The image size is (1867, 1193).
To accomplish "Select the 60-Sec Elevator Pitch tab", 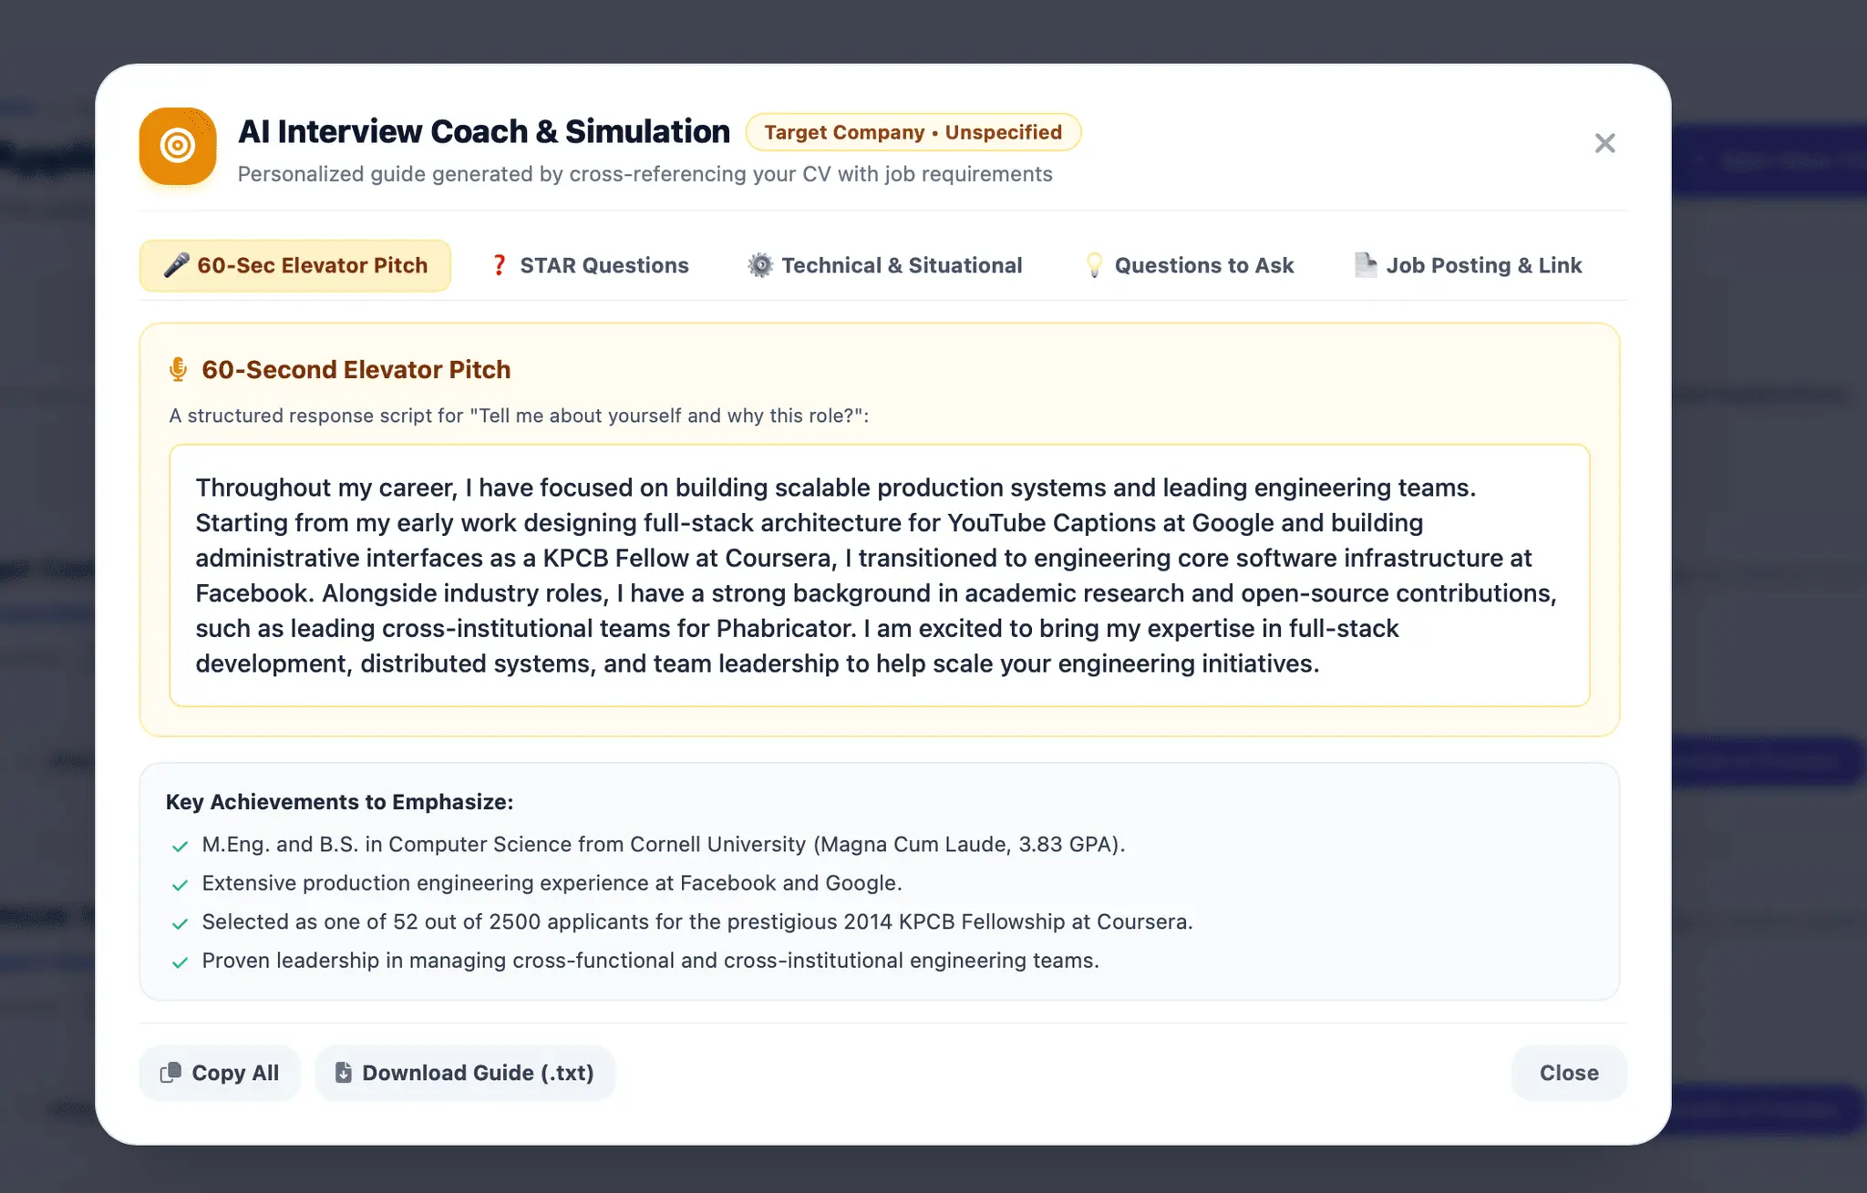I will (x=294, y=265).
